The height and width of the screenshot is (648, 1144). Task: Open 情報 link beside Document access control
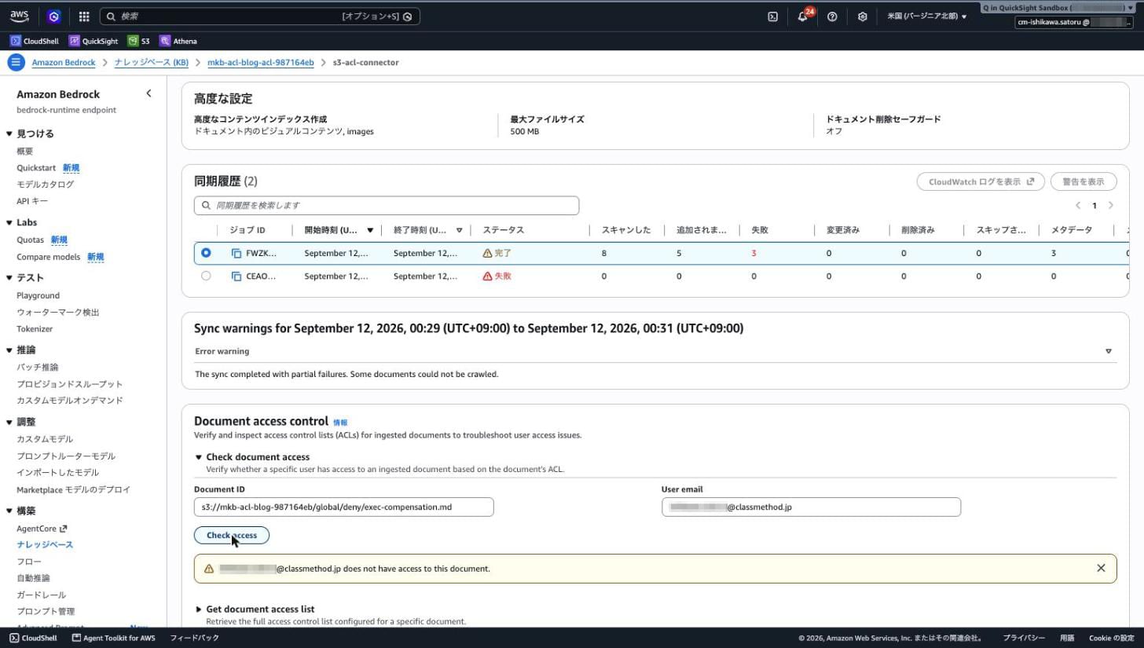pos(340,423)
